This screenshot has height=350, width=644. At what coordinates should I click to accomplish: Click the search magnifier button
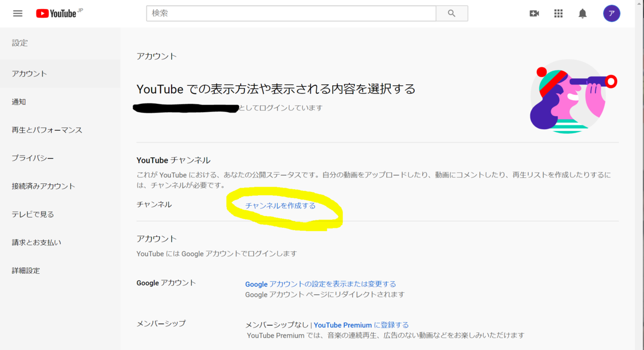451,13
